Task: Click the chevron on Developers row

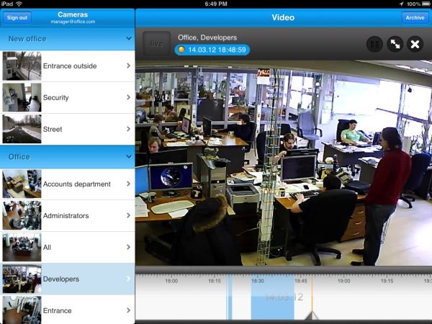Action: click(x=128, y=279)
